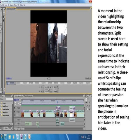This screenshot has height=140, width=140.
Task: Click the Program monitor current timecode
Action: tap(9, 78)
